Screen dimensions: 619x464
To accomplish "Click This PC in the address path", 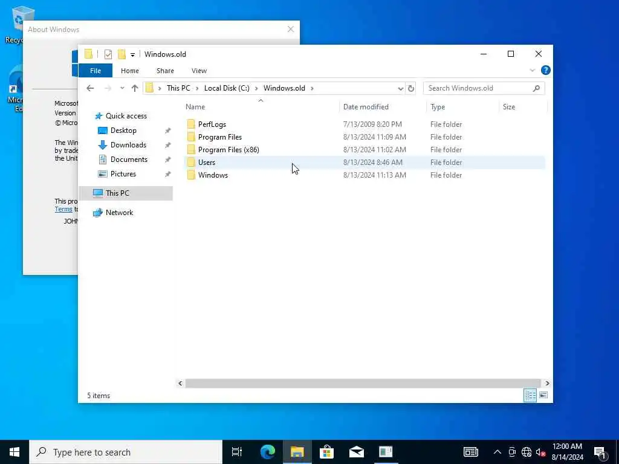I will 178,88.
